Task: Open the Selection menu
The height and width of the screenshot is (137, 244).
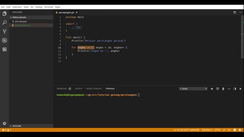Action: [x=17, y=7]
